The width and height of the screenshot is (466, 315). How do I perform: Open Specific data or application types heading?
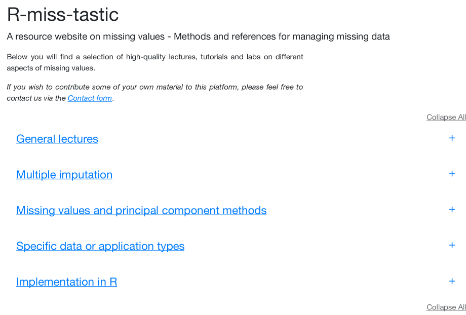coord(100,246)
